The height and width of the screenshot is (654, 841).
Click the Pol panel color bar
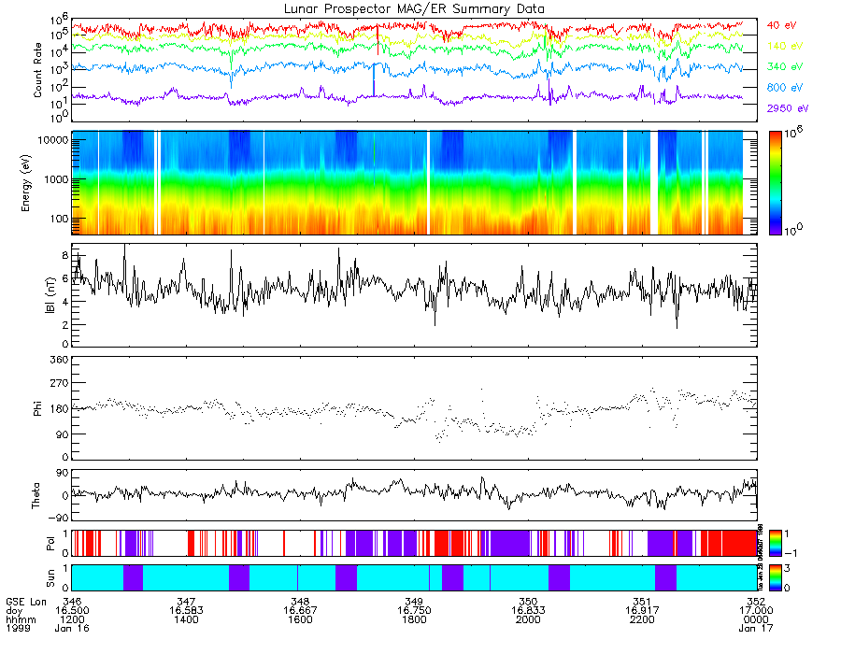click(775, 544)
